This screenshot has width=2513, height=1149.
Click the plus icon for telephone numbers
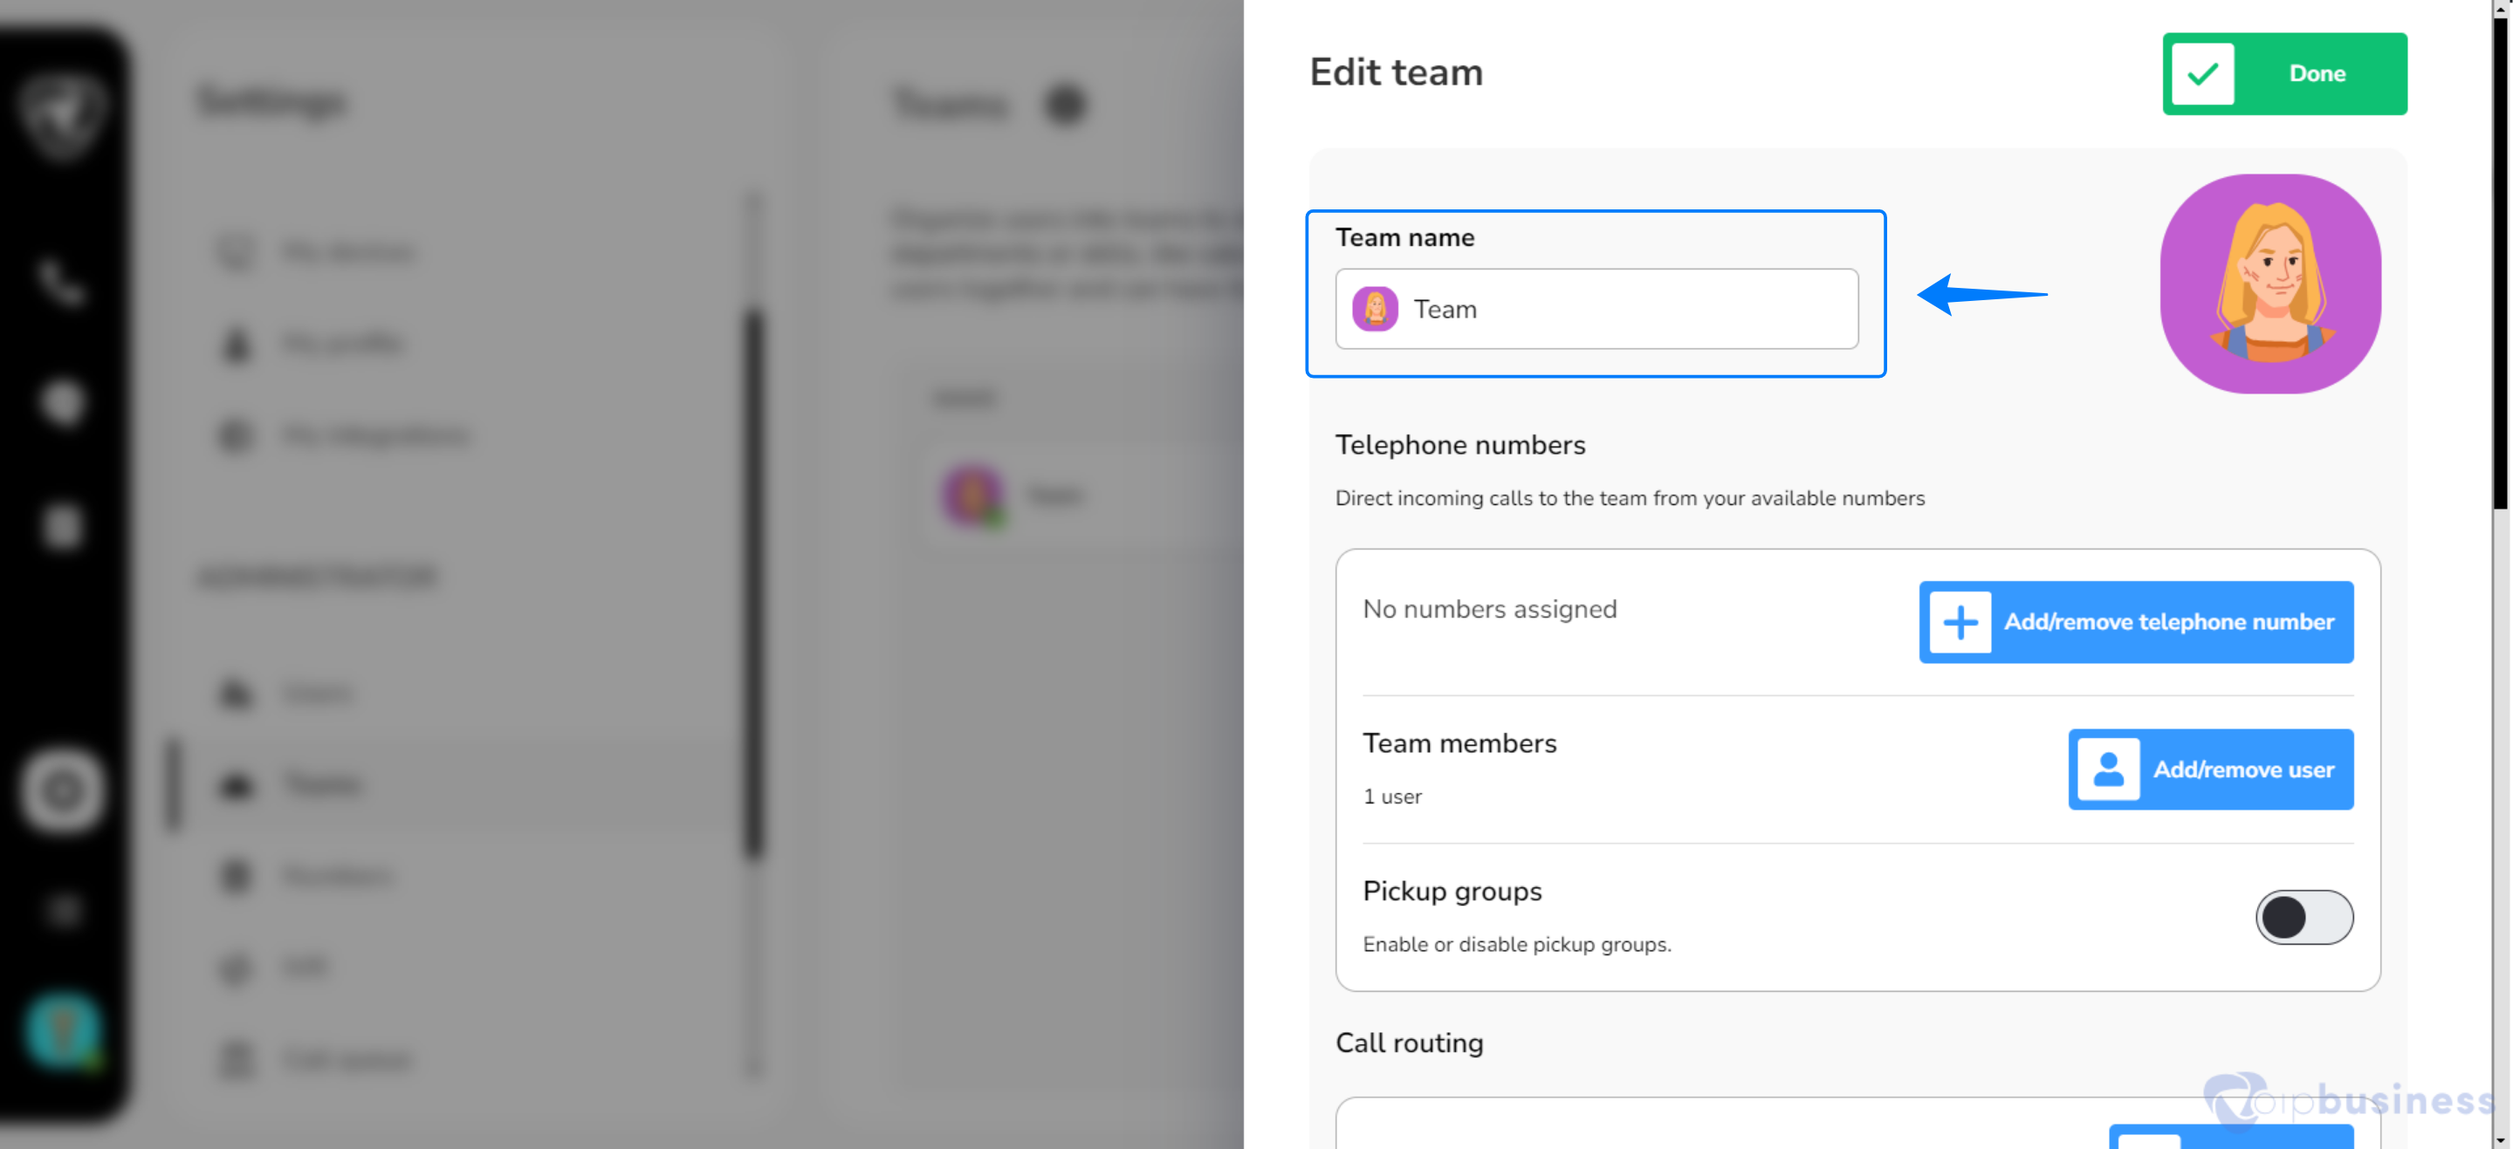point(1960,622)
